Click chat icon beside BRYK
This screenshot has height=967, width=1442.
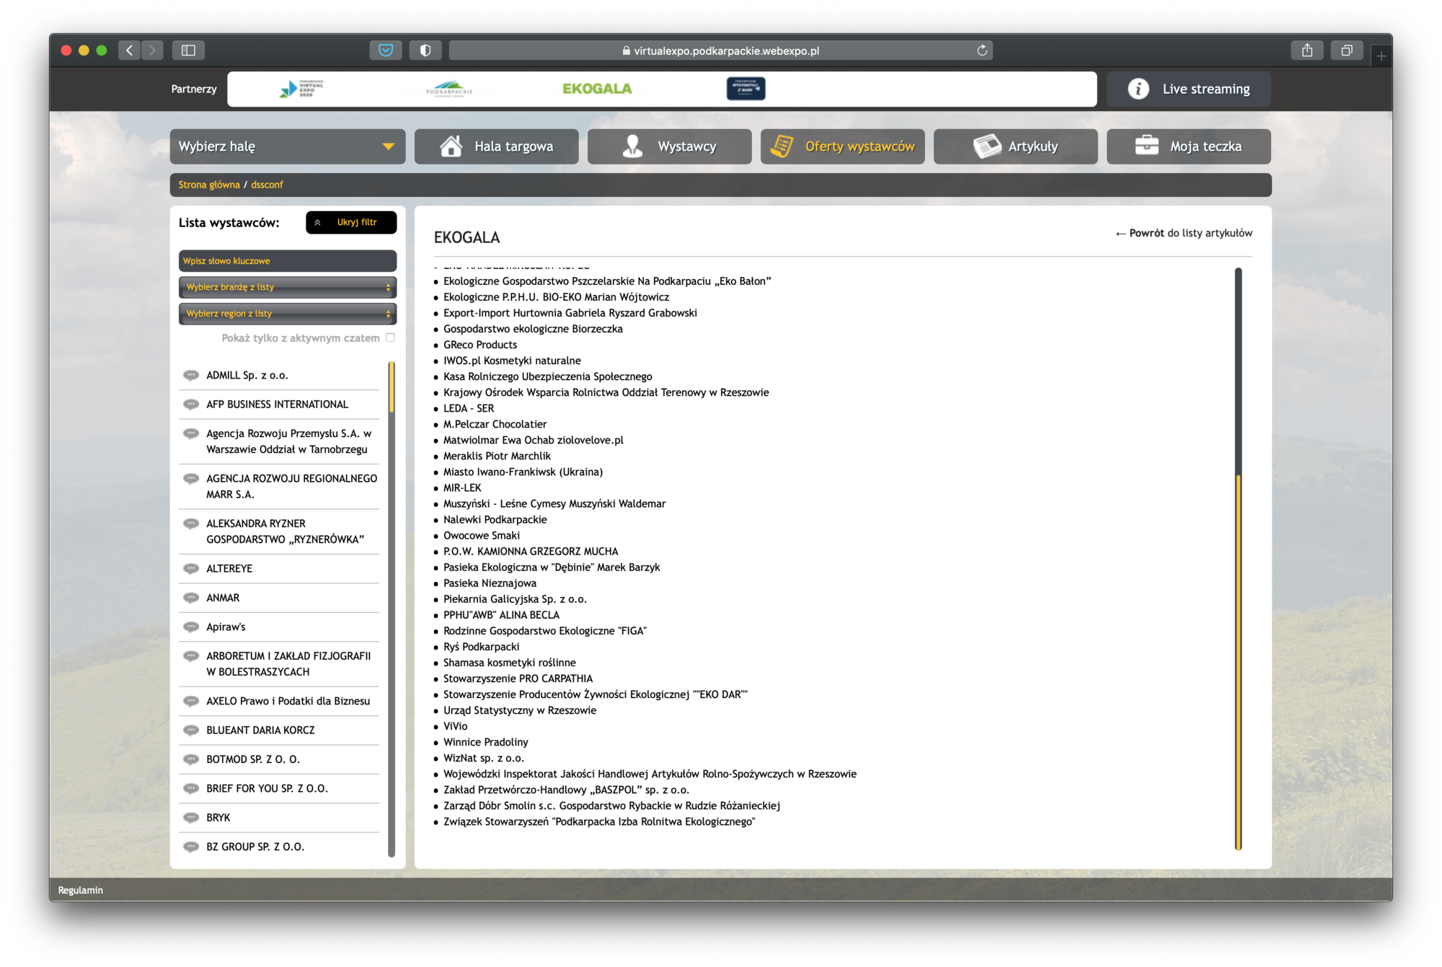(x=191, y=818)
